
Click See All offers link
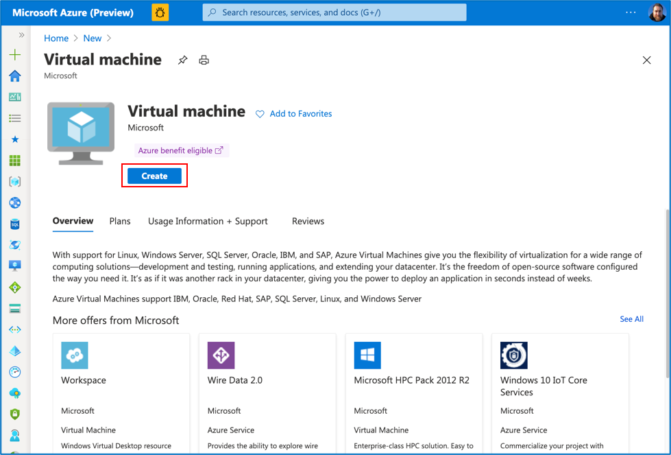[632, 318]
